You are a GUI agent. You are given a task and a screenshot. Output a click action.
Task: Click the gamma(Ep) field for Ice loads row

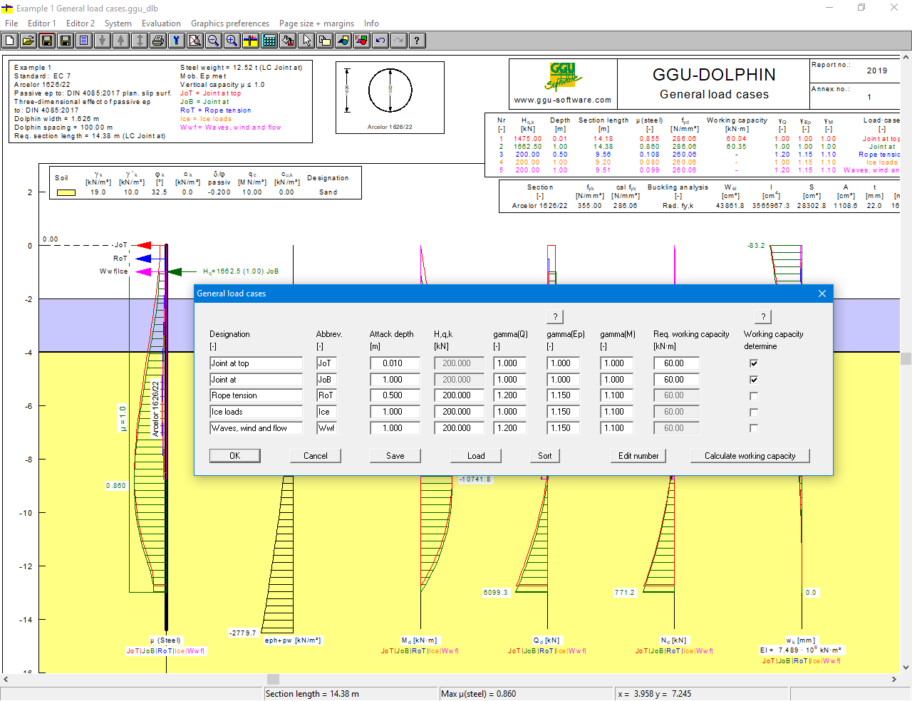564,412
